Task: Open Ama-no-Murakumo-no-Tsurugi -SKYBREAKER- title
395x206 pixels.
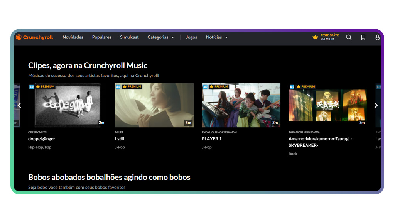Action: pyautogui.click(x=321, y=142)
